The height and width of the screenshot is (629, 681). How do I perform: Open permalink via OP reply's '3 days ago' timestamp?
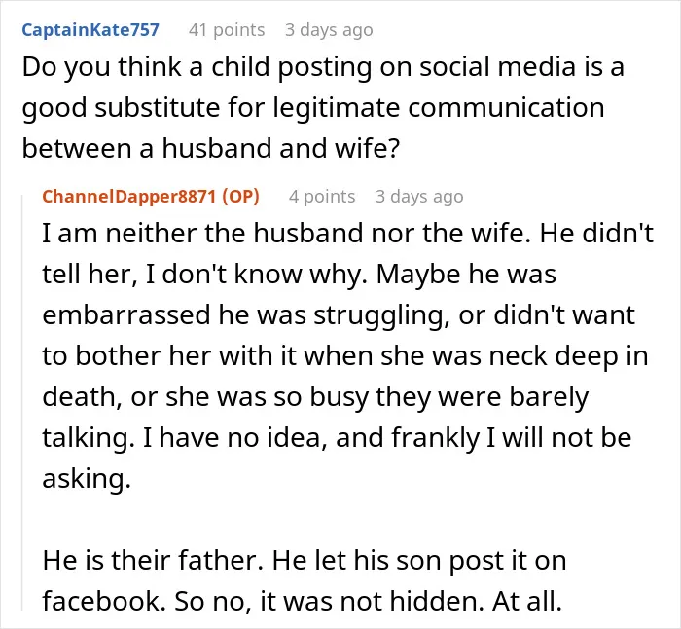point(419,197)
